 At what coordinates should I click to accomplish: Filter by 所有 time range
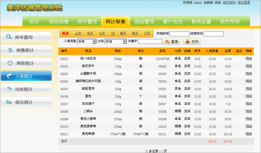coord(65,33)
